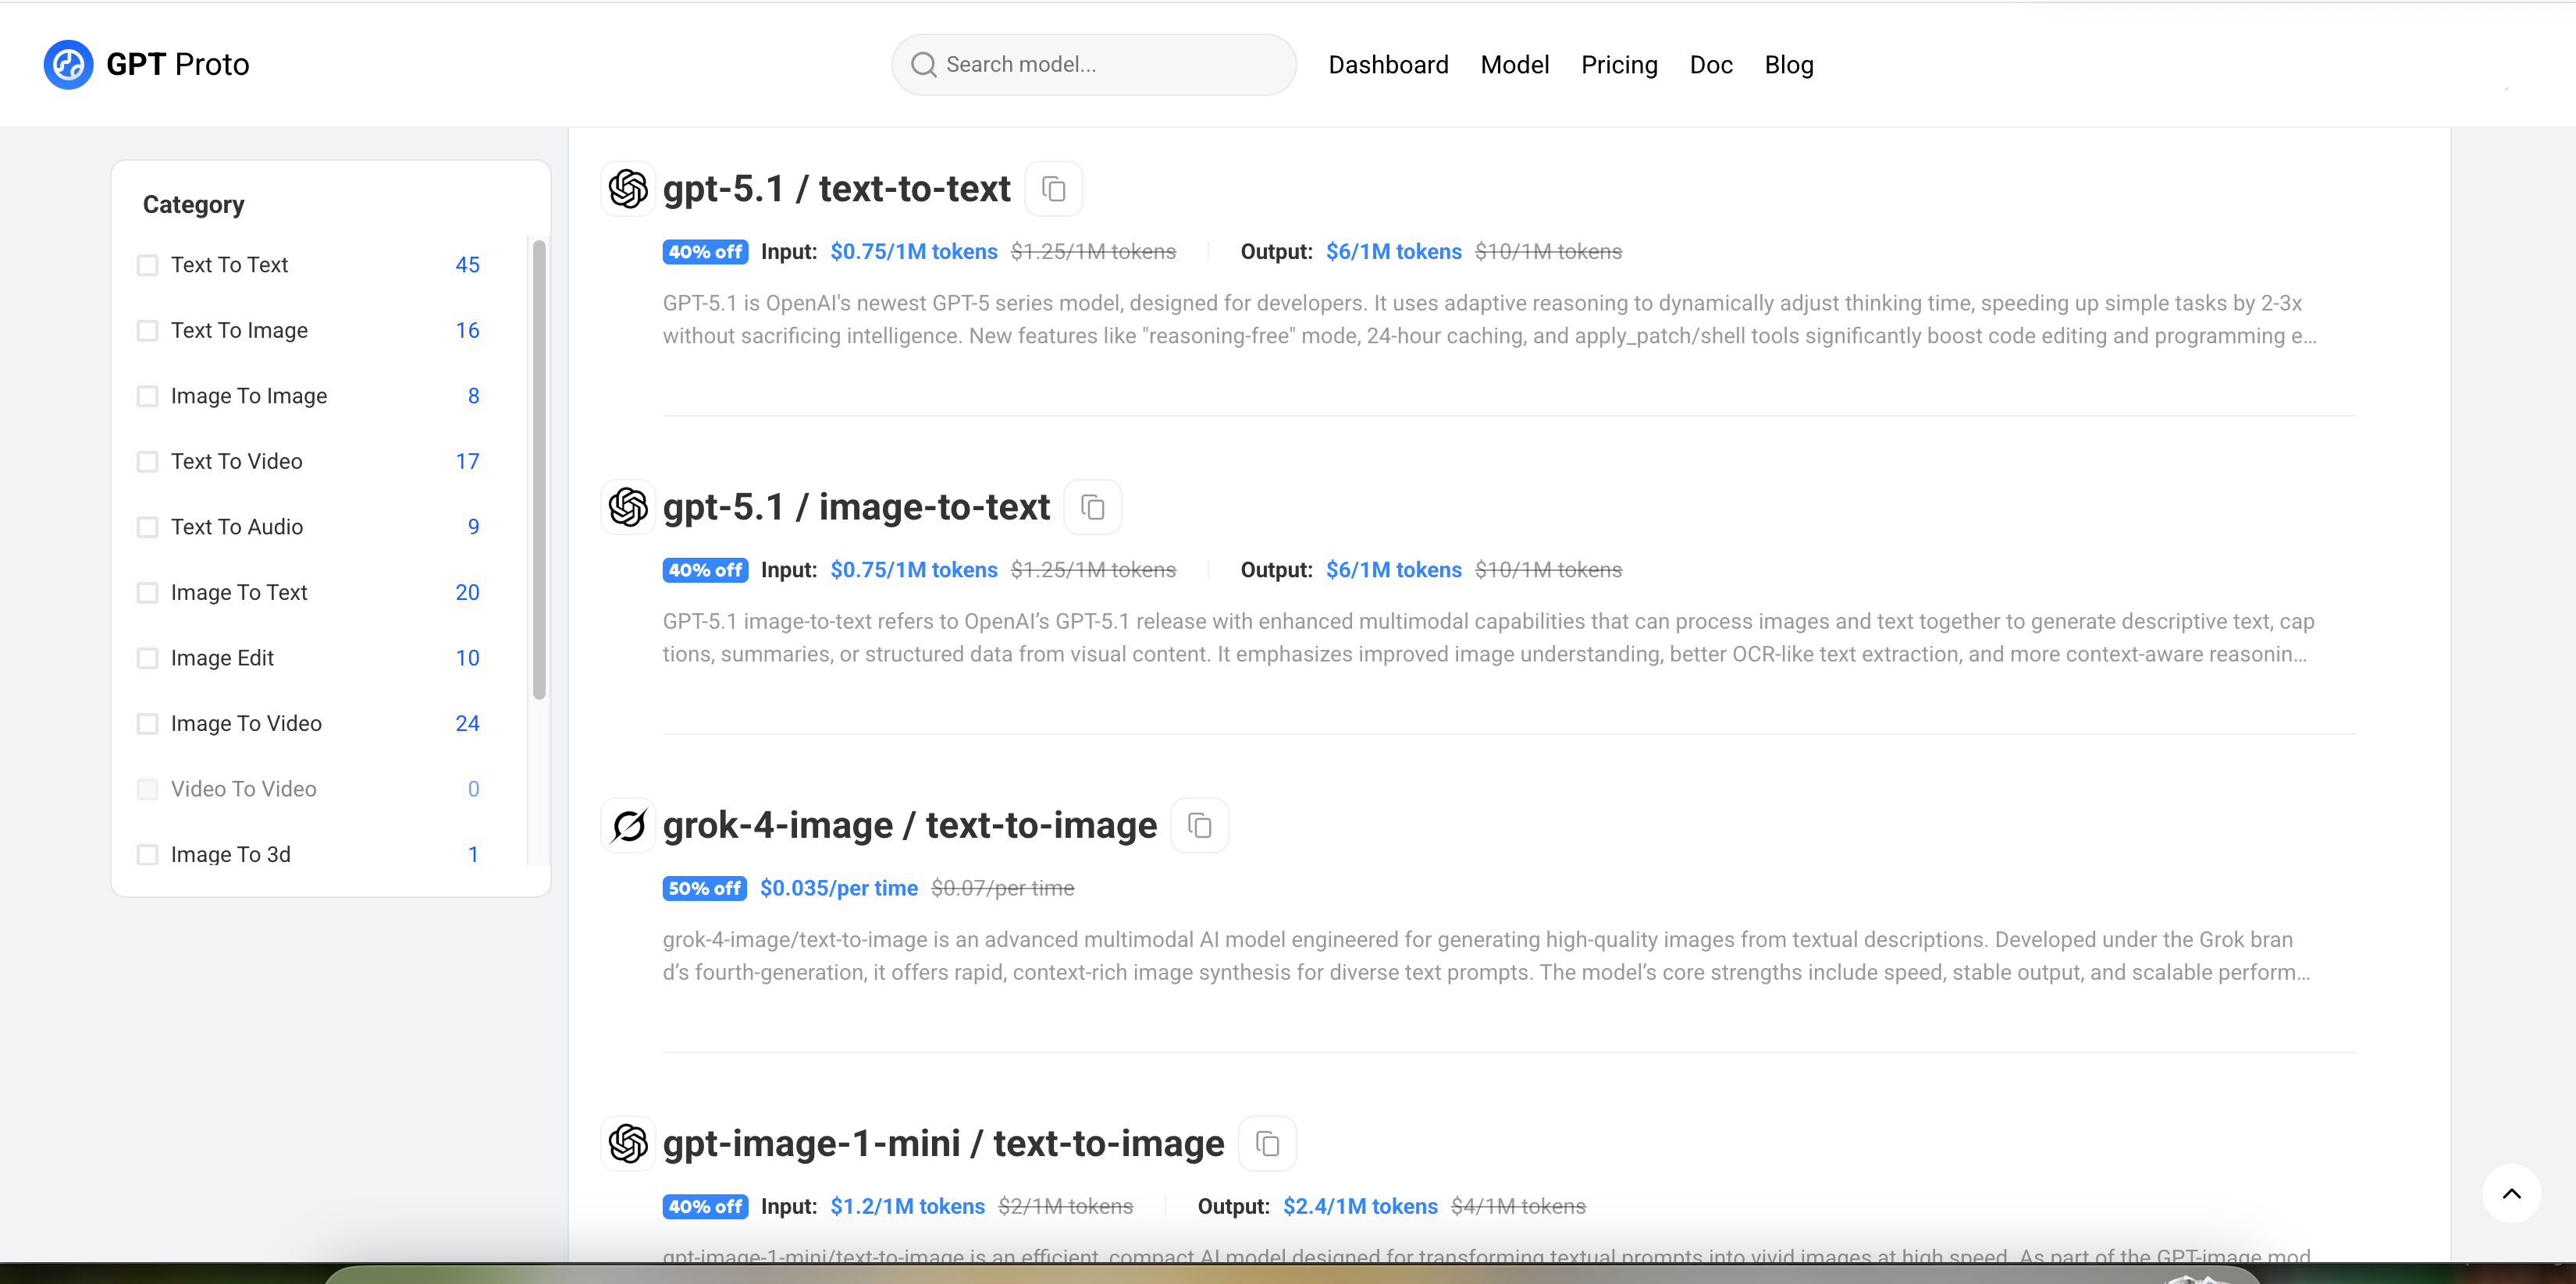The height and width of the screenshot is (1284, 2576).
Task: Open the gpt-5.1 / image-to-text model title
Action: pos(856,508)
